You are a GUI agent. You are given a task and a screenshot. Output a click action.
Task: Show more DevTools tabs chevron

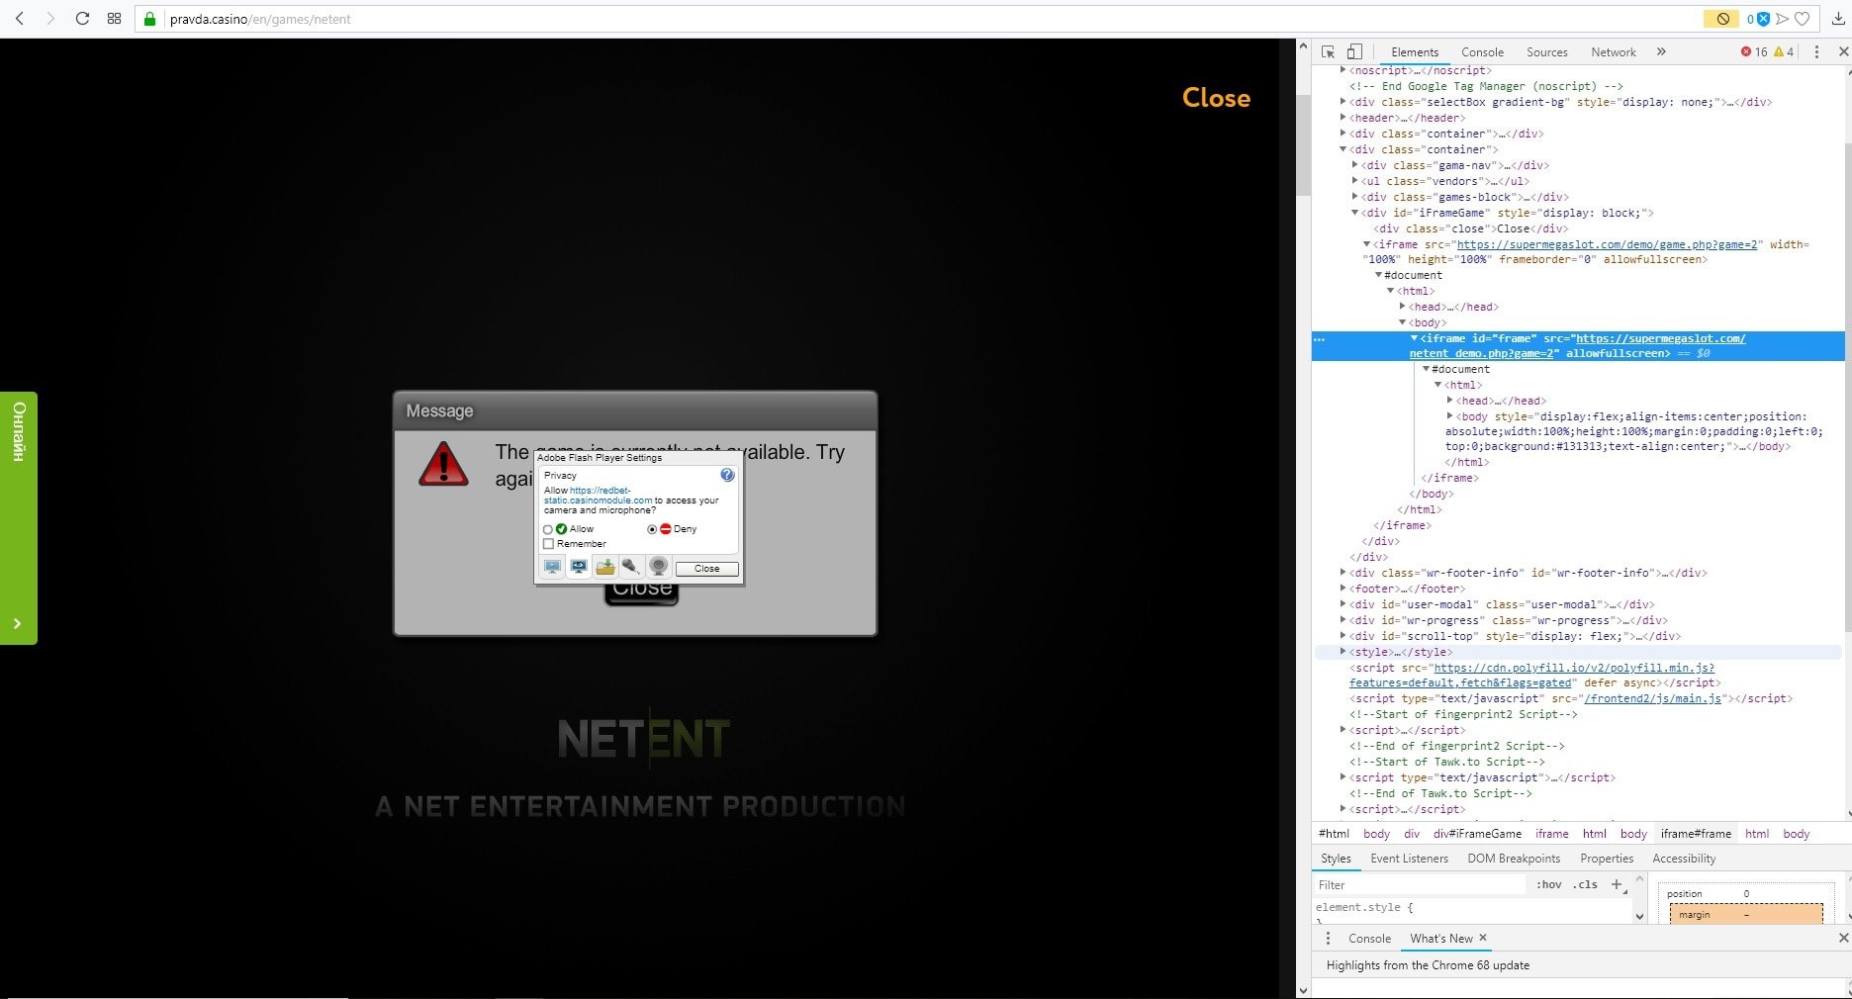[1661, 51]
